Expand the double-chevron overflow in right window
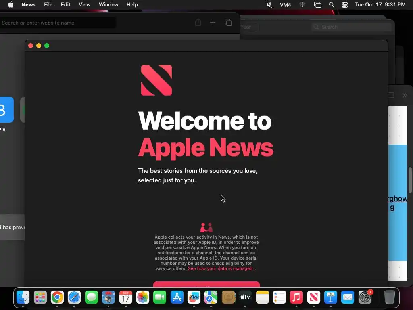Image resolution: width=413 pixels, height=310 pixels. pyautogui.click(x=405, y=95)
